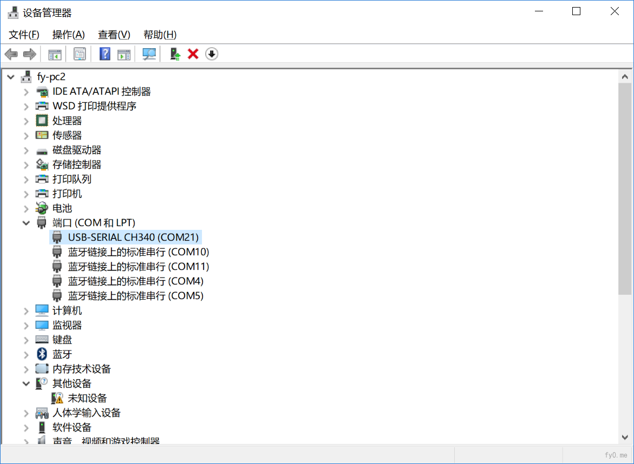Viewport: 634px width, 464px height.
Task: Expand the 计算机 node
Action: coord(27,311)
